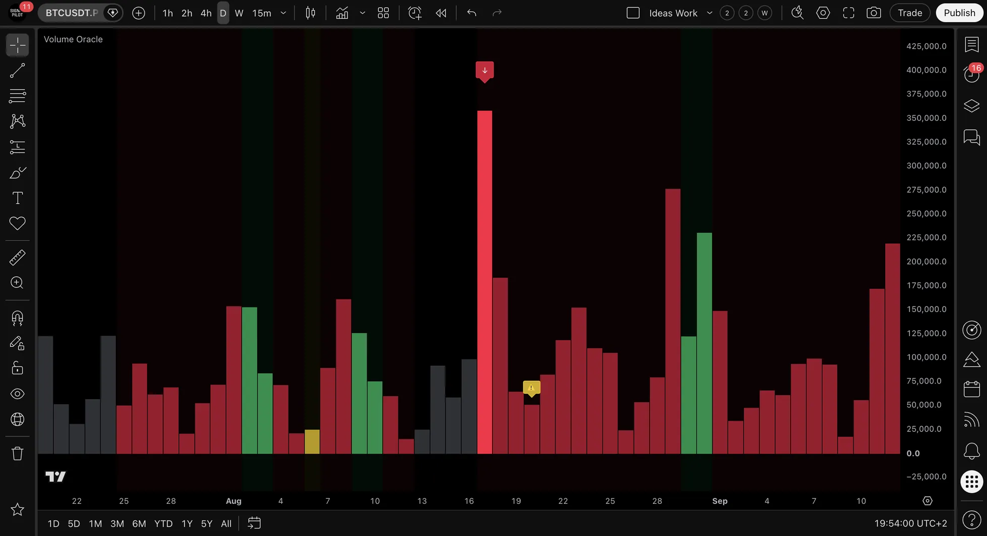Activate the zoom in tool
This screenshot has width=987, height=536.
pos(18,283)
